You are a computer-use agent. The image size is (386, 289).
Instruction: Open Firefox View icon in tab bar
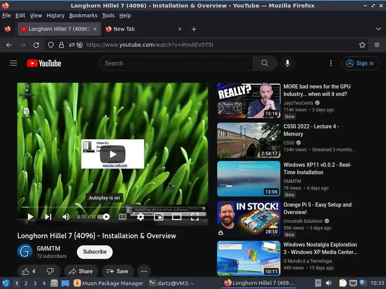(8, 29)
